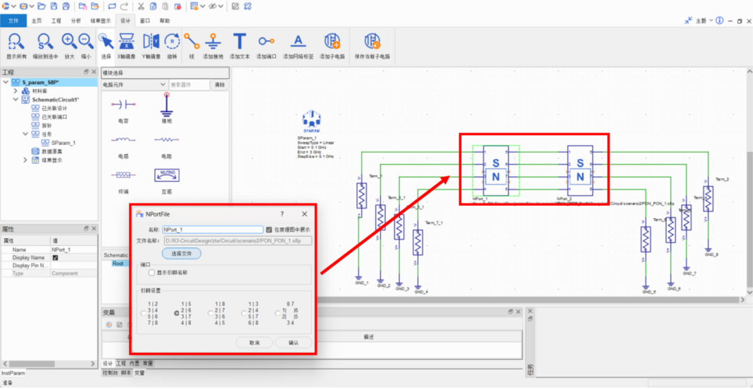Image resolution: width=753 pixels, height=389 pixels.
Task: Collapse the 任务 tree node
Action: (26, 134)
